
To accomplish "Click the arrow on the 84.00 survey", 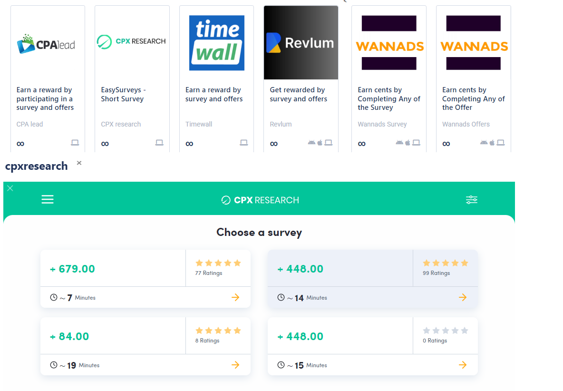I will [235, 365].
